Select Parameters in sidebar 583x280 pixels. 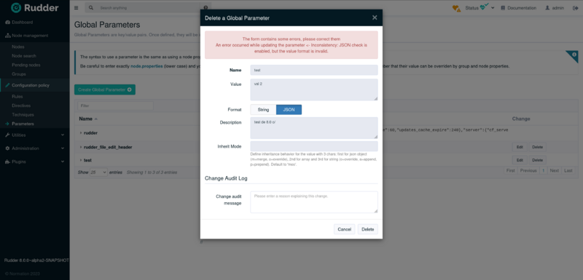pos(23,124)
